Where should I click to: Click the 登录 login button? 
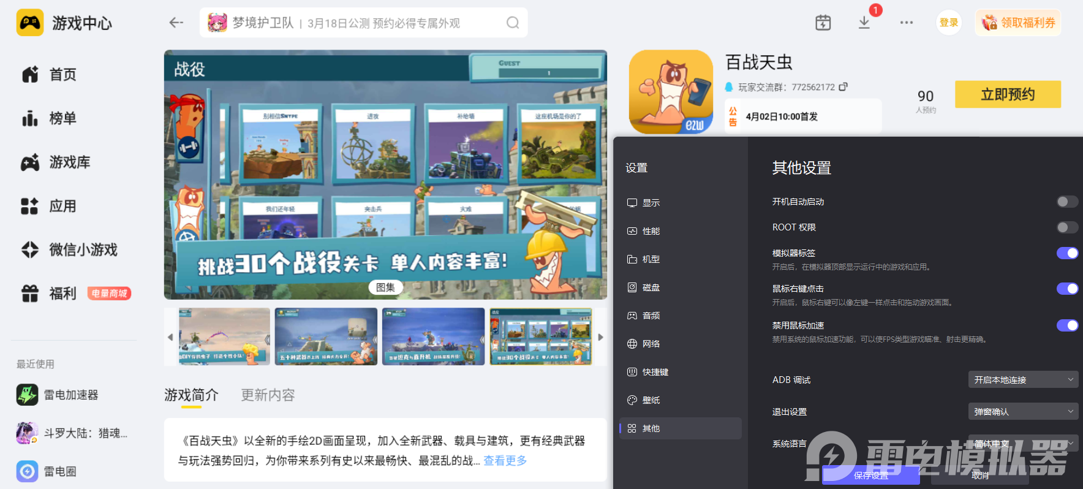pos(949,23)
